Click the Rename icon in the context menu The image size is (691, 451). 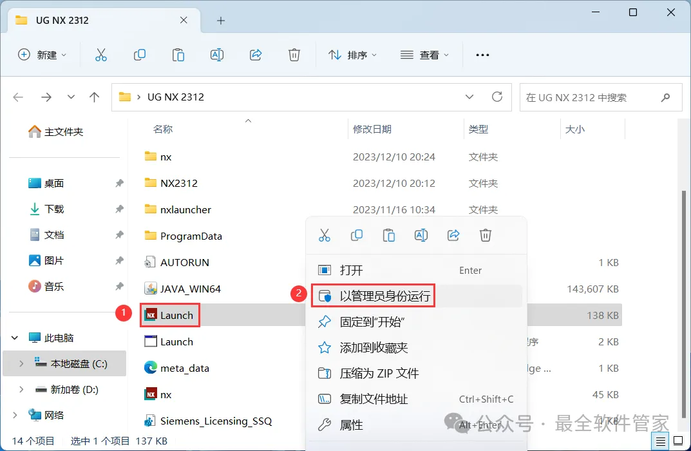coord(421,235)
